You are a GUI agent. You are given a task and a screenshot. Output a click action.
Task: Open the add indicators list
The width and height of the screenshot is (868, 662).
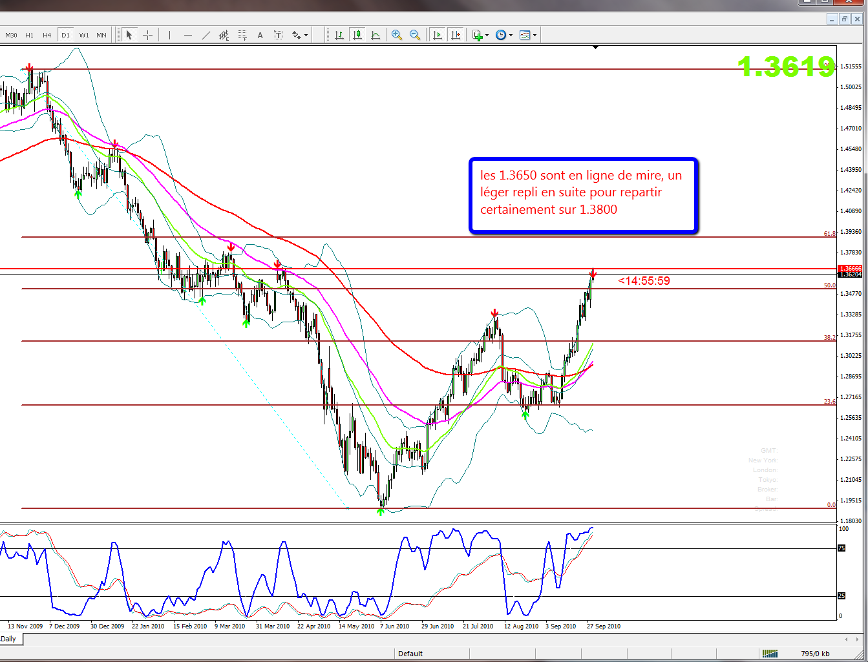coord(478,35)
